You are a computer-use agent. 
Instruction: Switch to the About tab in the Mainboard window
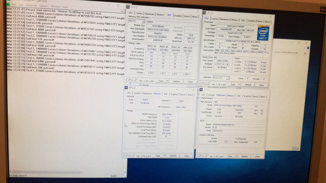tap(263, 97)
